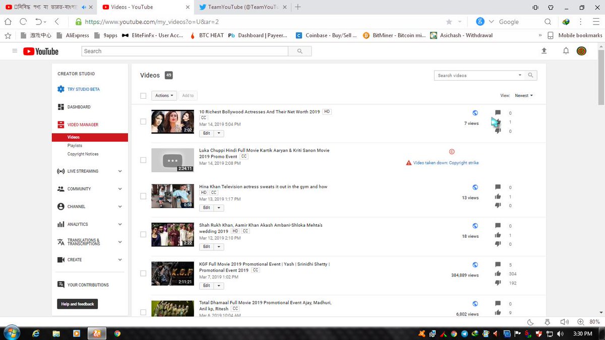Click the Help and feedback button

coord(78,304)
